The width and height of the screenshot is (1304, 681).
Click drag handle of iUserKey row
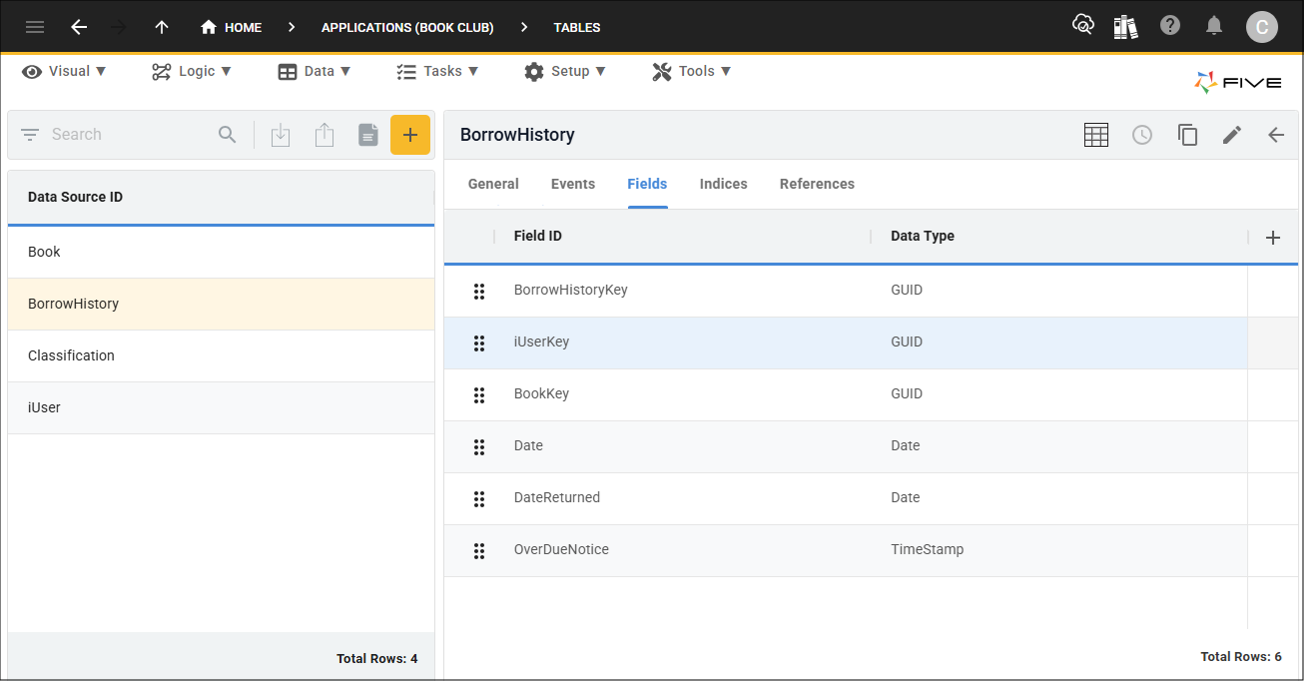tap(479, 342)
